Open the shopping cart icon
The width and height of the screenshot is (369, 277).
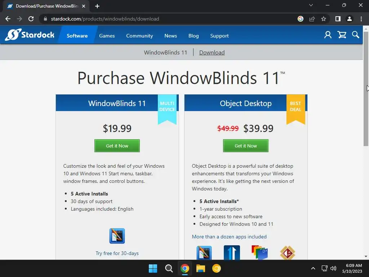(x=342, y=35)
